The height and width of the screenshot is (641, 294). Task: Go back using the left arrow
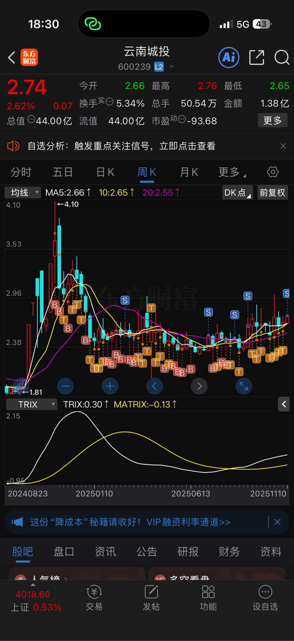[11, 58]
